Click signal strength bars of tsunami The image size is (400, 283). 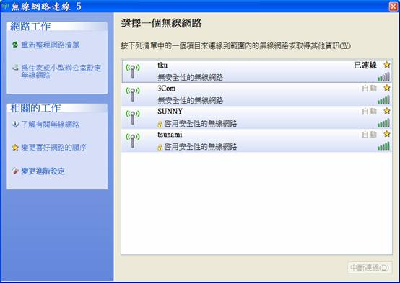383,146
